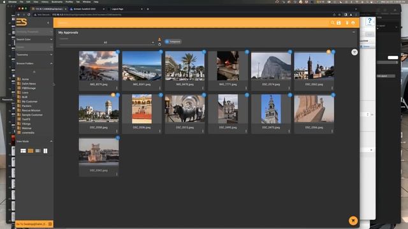Click the orange badge on DSC_0562.jpeg

[x=328, y=52]
